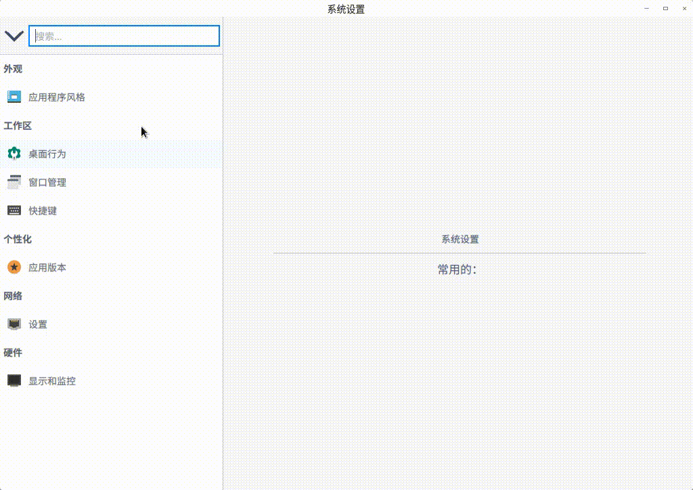The width and height of the screenshot is (693, 490).
Task: Open the 应用版本 page
Action: tap(49, 267)
